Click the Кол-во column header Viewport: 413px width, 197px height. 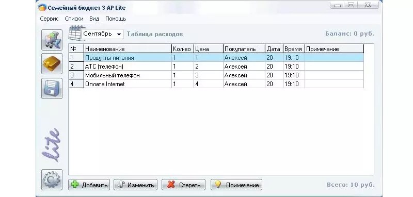pyautogui.click(x=183, y=49)
